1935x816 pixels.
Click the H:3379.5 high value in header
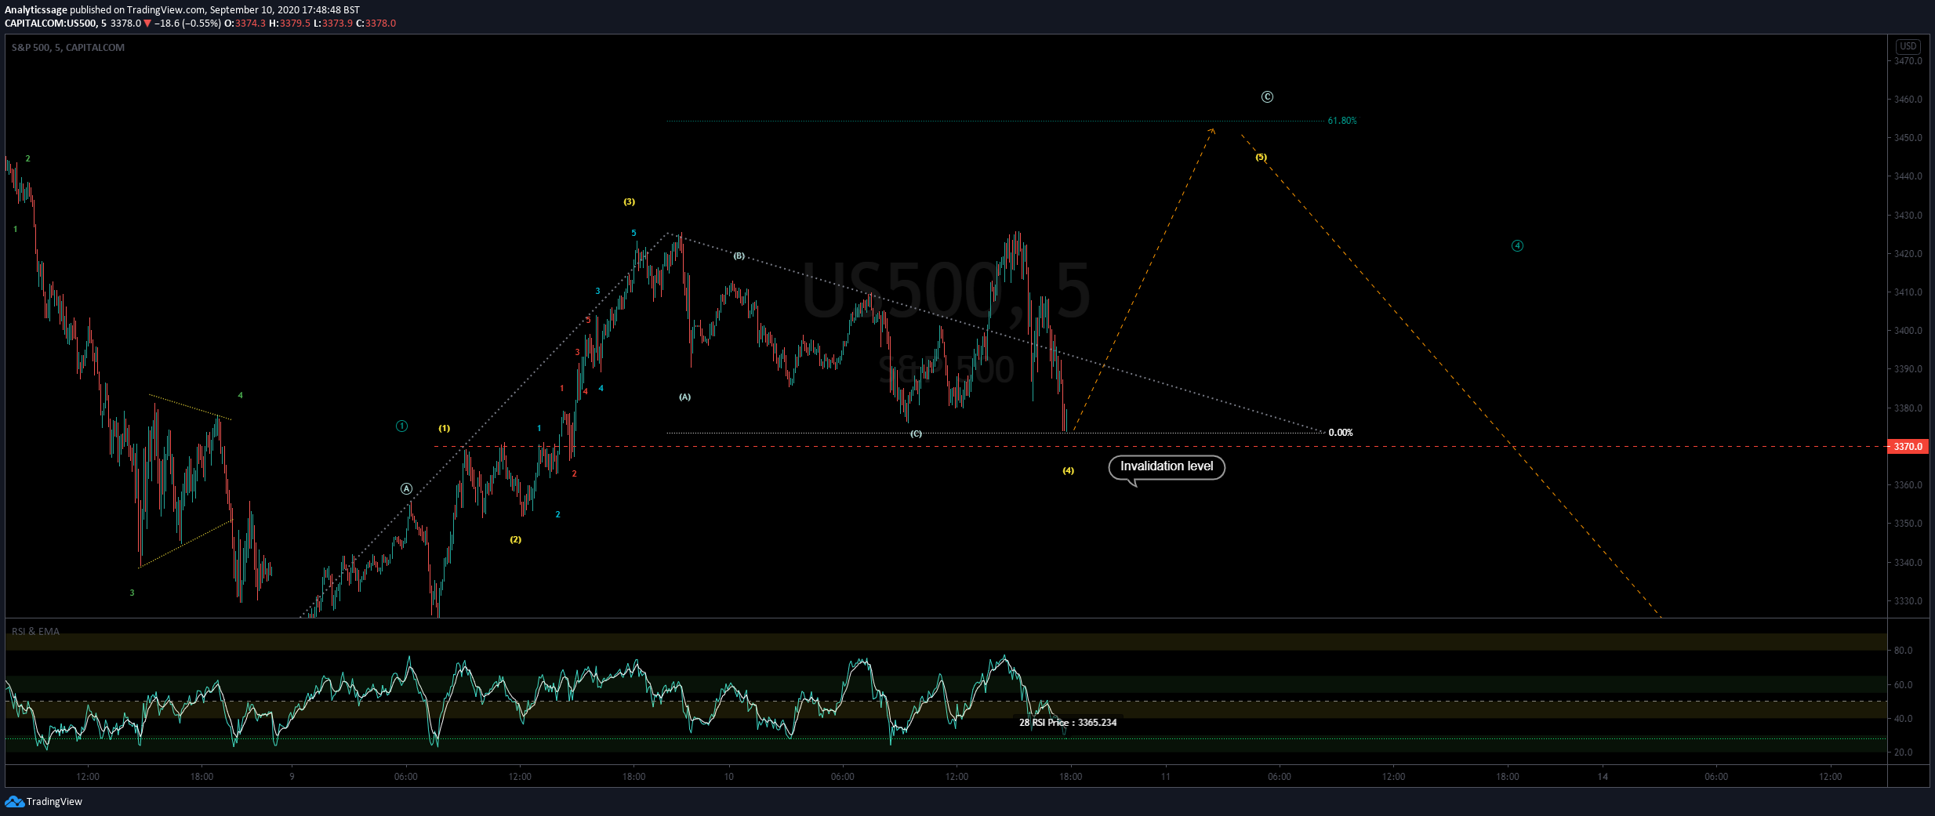(290, 24)
